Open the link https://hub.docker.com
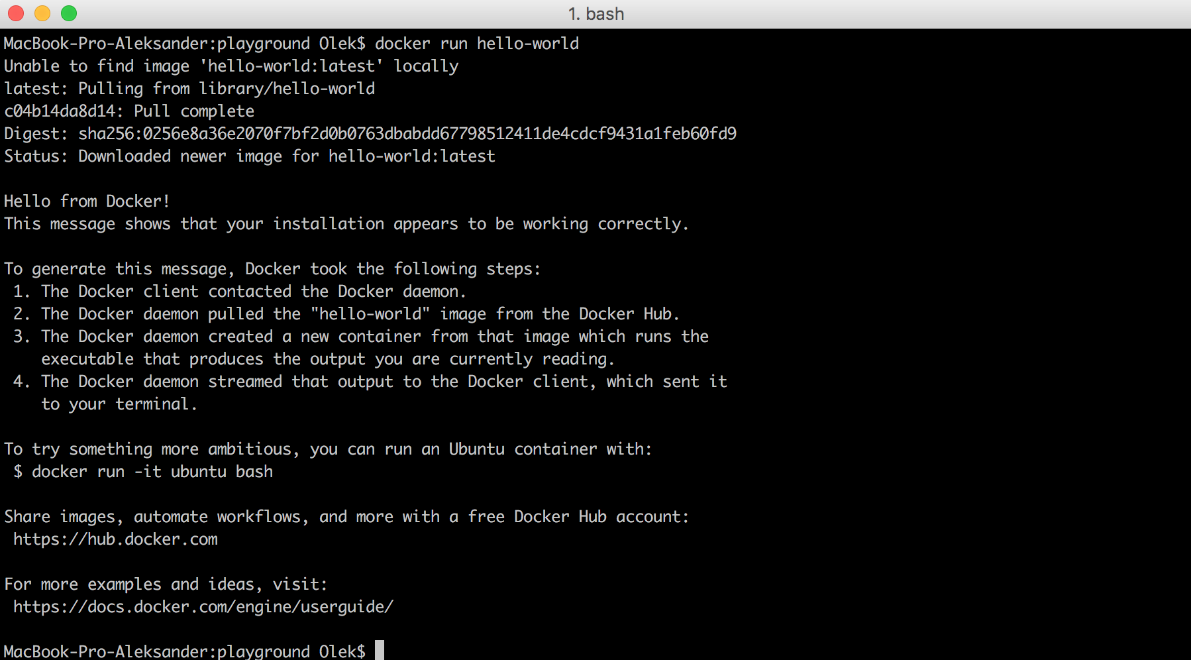Viewport: 1191px width, 660px height. [115, 539]
